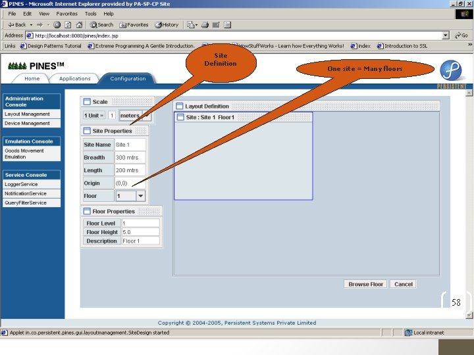This screenshot has height=355, width=474.
Task: Click the Cancel button
Action: 404,284
